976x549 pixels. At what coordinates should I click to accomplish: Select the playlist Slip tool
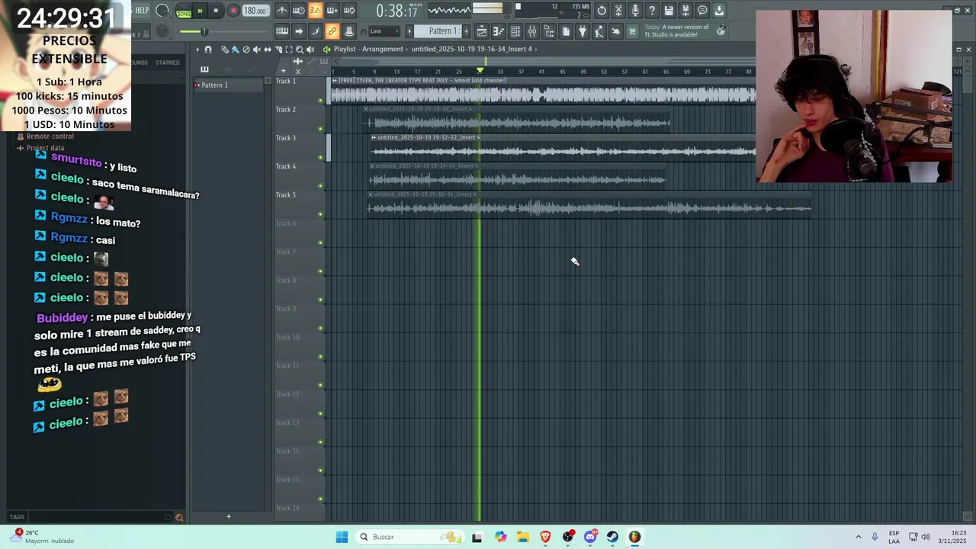point(268,50)
